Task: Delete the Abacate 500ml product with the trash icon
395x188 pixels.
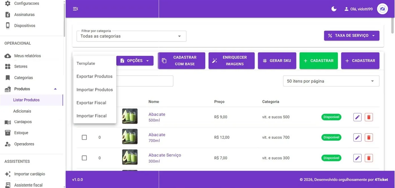Action: 369,117
